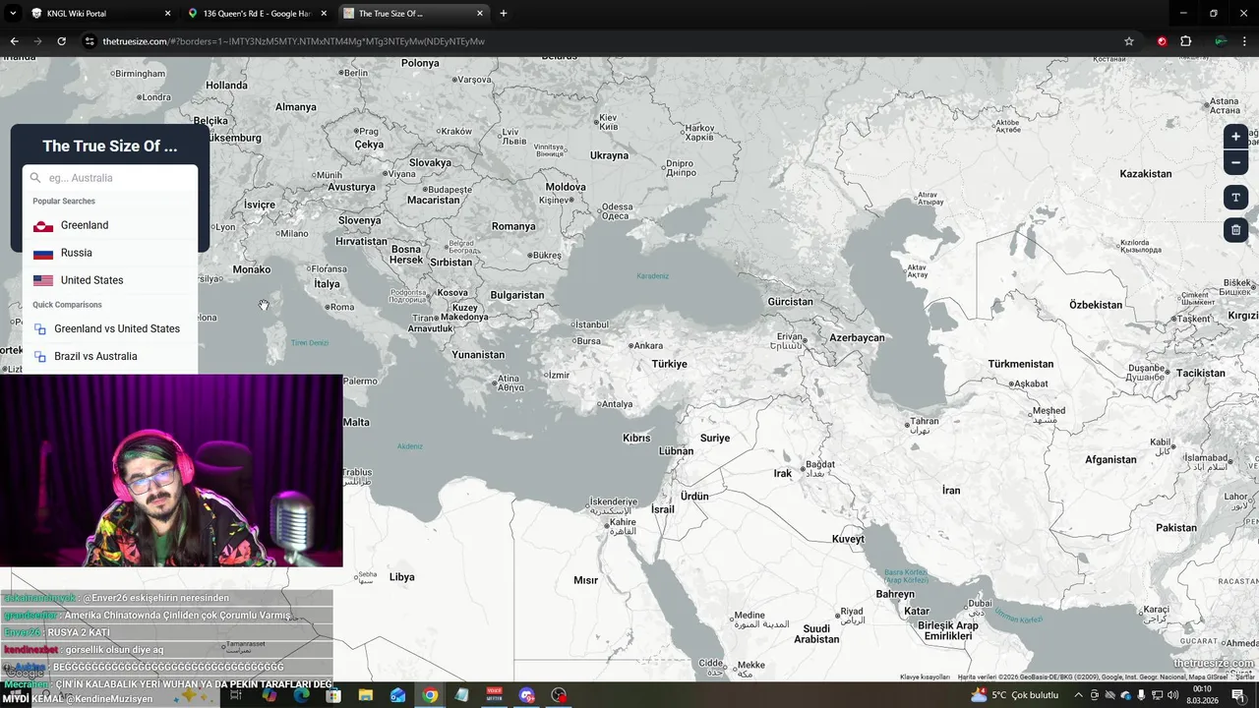This screenshot has height=708, width=1259.
Task: Open Brazil vs Australia comparison
Action: pyautogui.click(x=110, y=356)
